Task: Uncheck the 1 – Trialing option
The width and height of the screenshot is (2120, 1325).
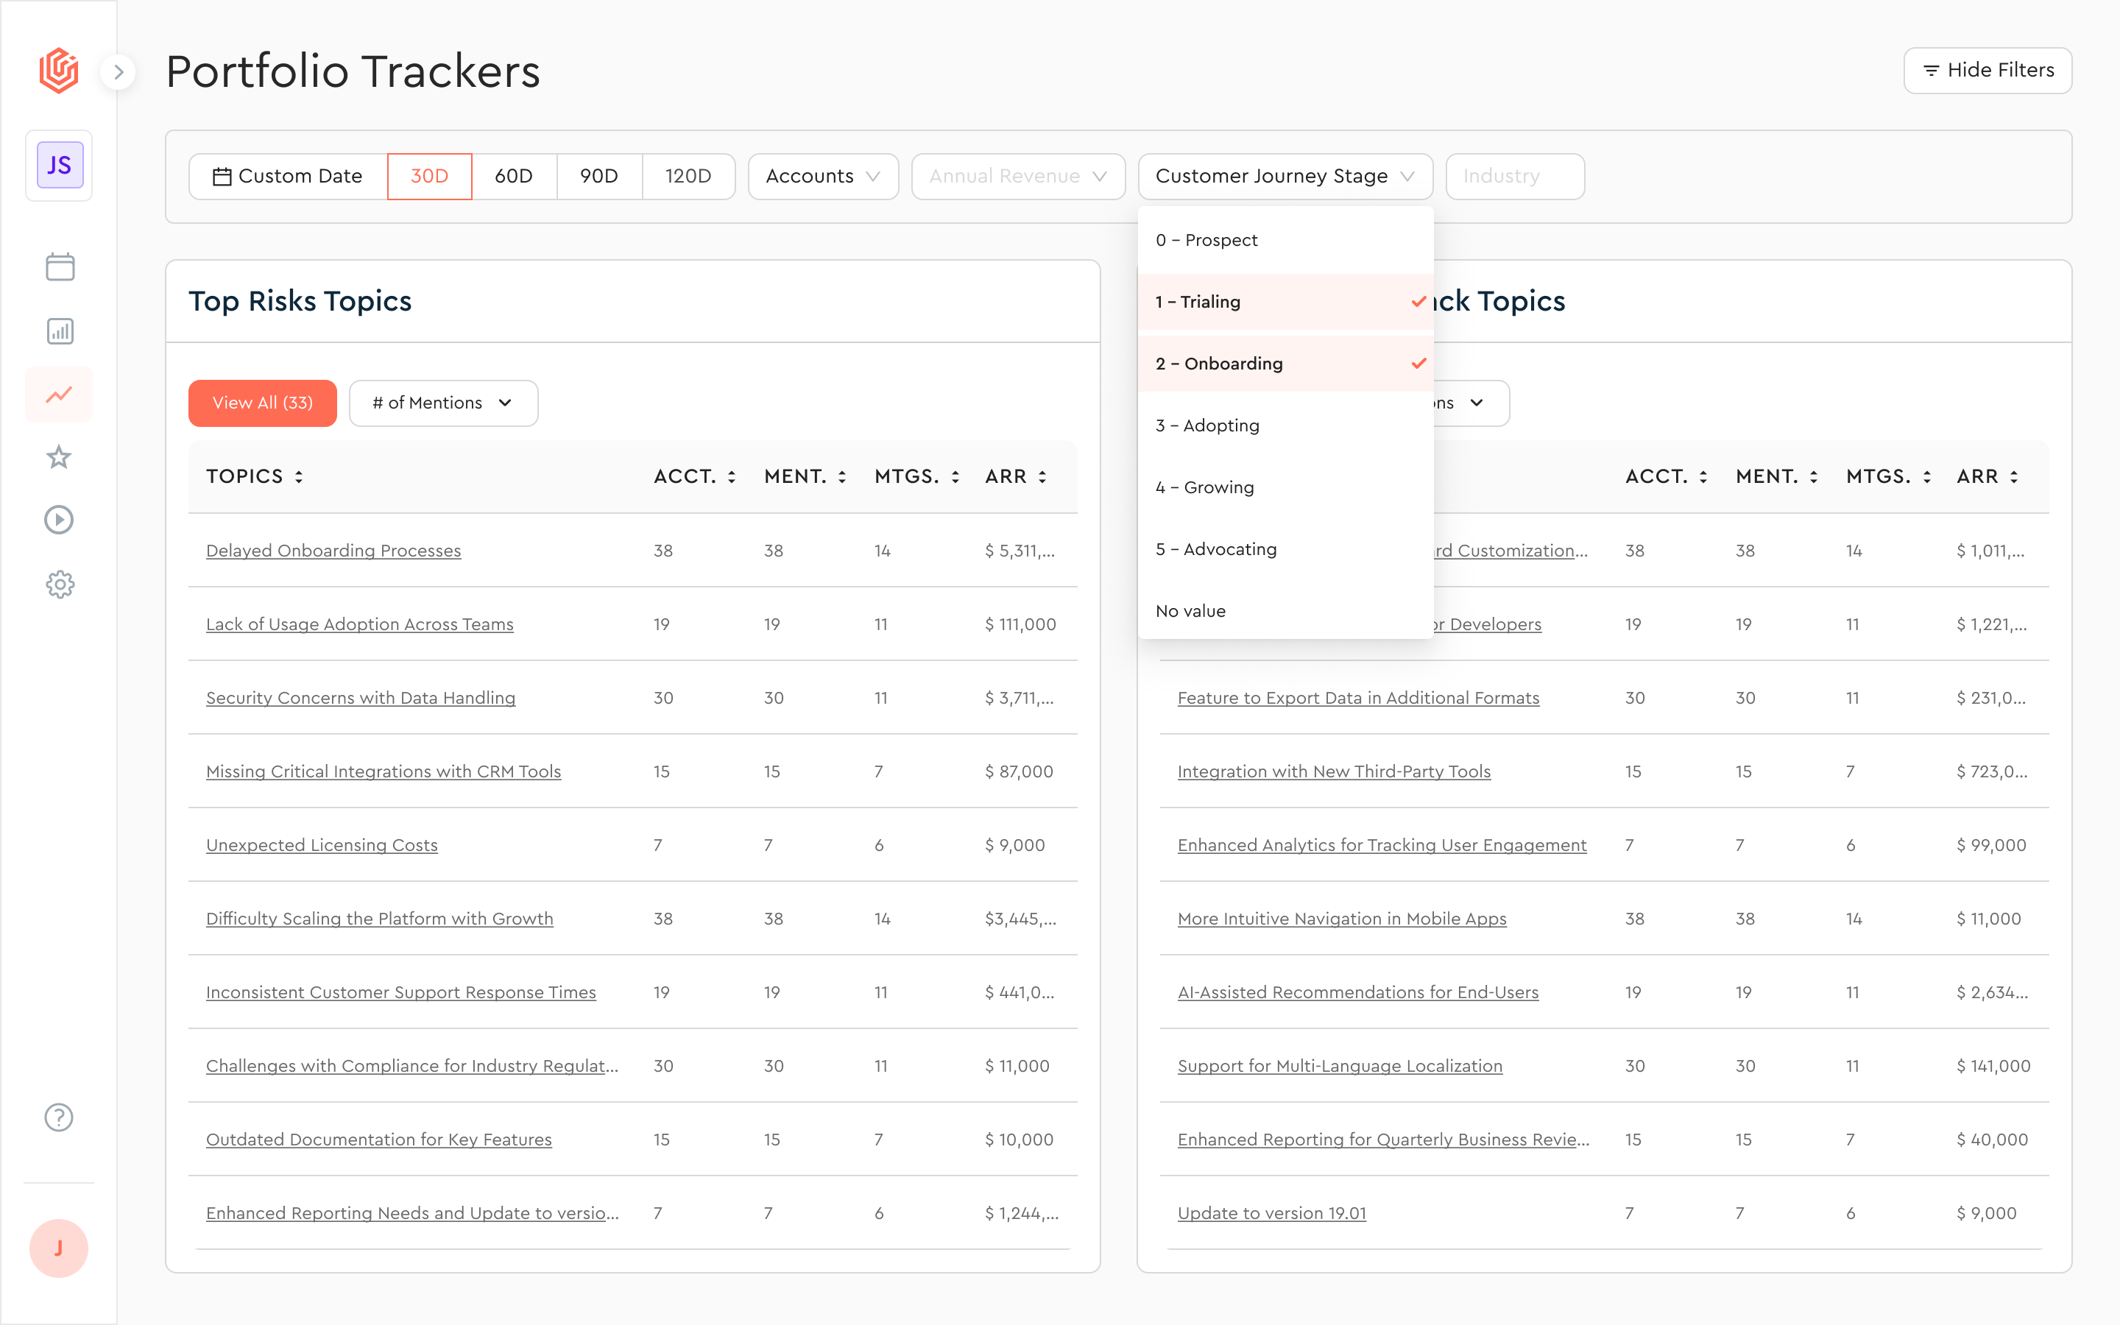Action: tap(1285, 303)
